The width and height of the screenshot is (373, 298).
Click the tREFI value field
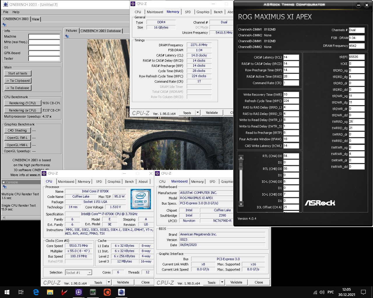(x=357, y=57)
